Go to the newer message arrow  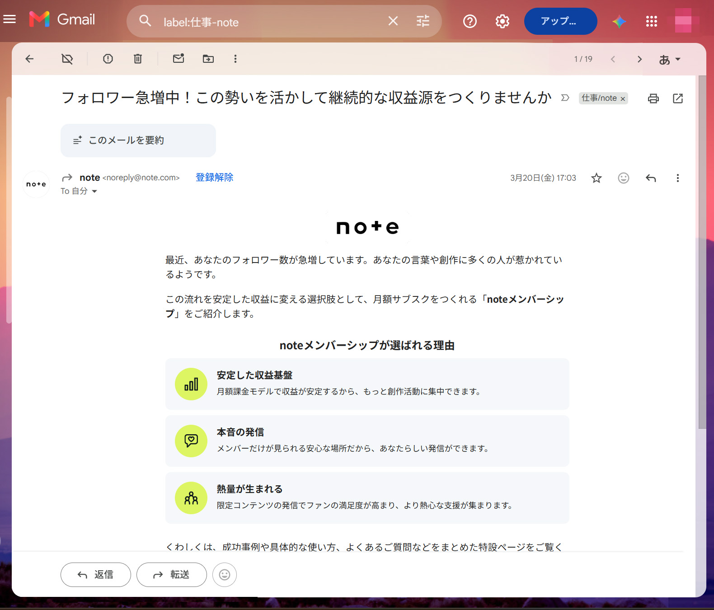(x=613, y=59)
